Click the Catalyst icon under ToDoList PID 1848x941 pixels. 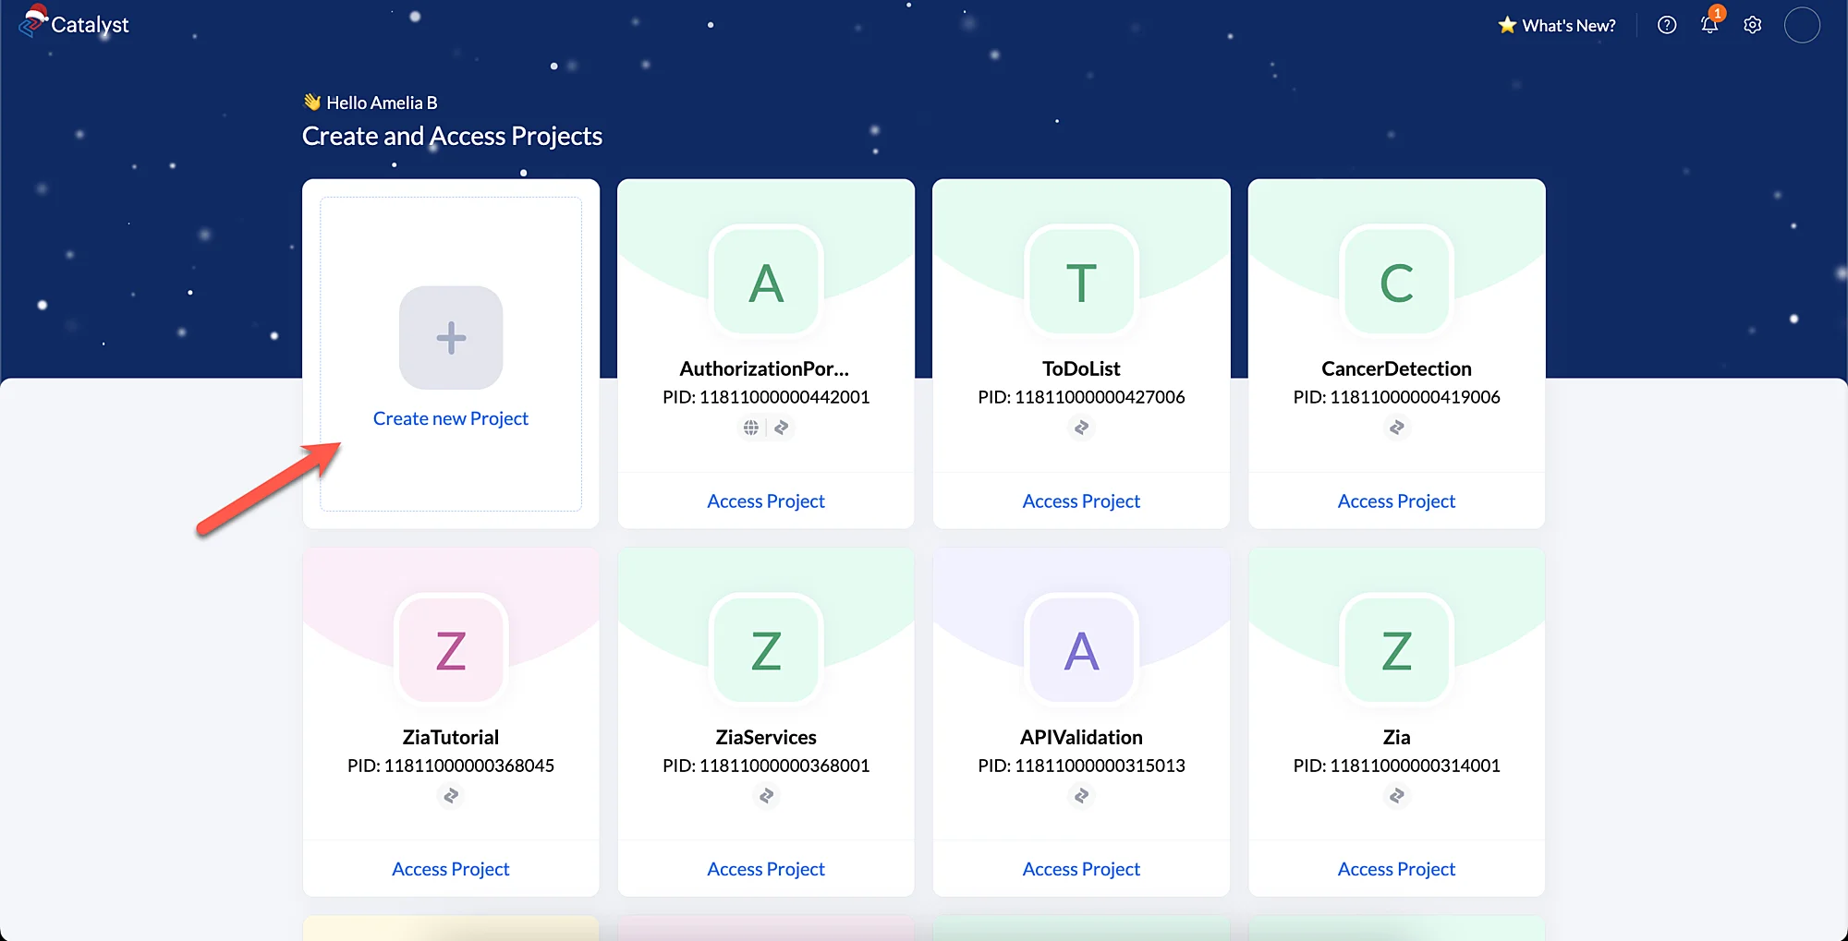pos(1081,428)
